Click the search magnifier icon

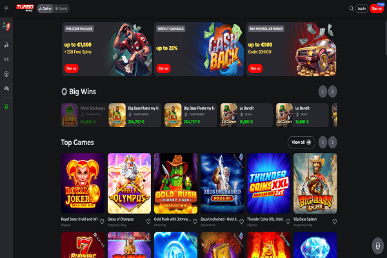tap(352, 8)
